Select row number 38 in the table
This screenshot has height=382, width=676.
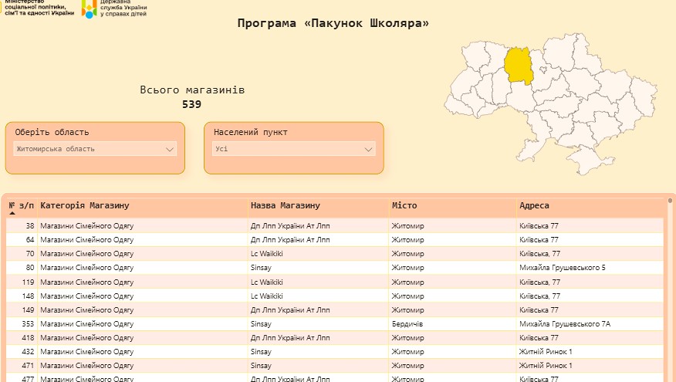[x=29, y=226]
